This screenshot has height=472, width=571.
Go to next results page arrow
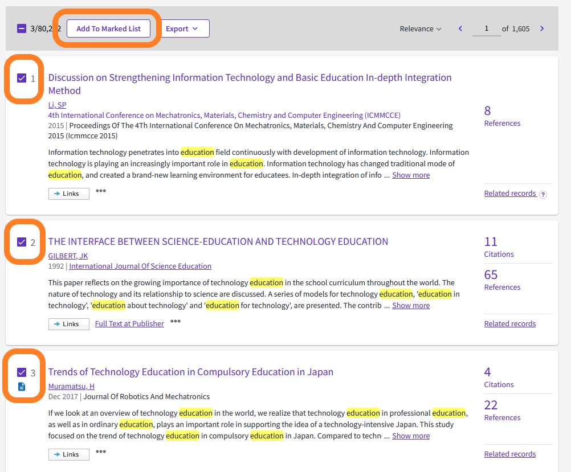pos(542,28)
